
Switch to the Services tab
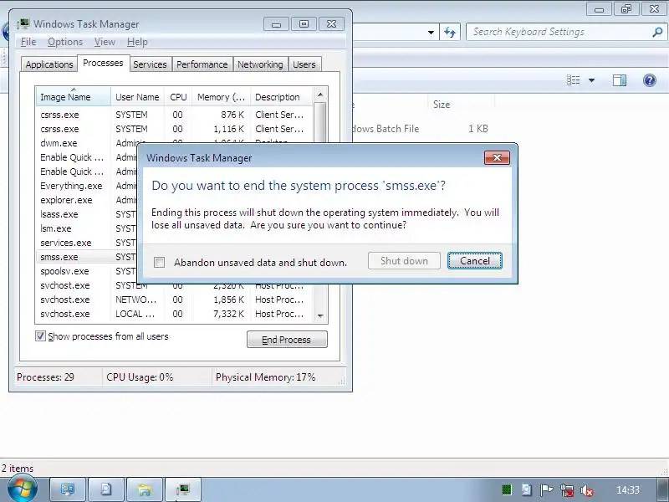tap(150, 64)
